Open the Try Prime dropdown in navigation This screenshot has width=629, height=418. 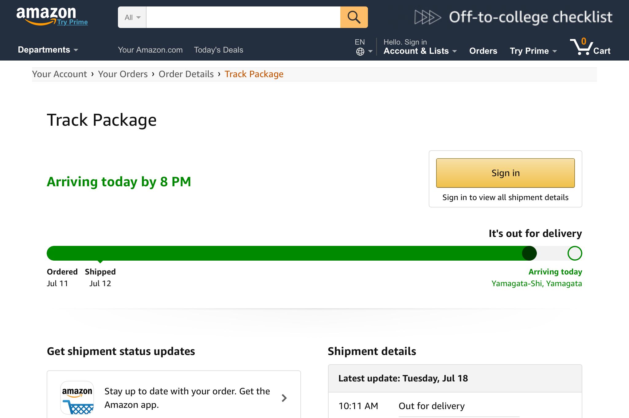click(x=533, y=51)
